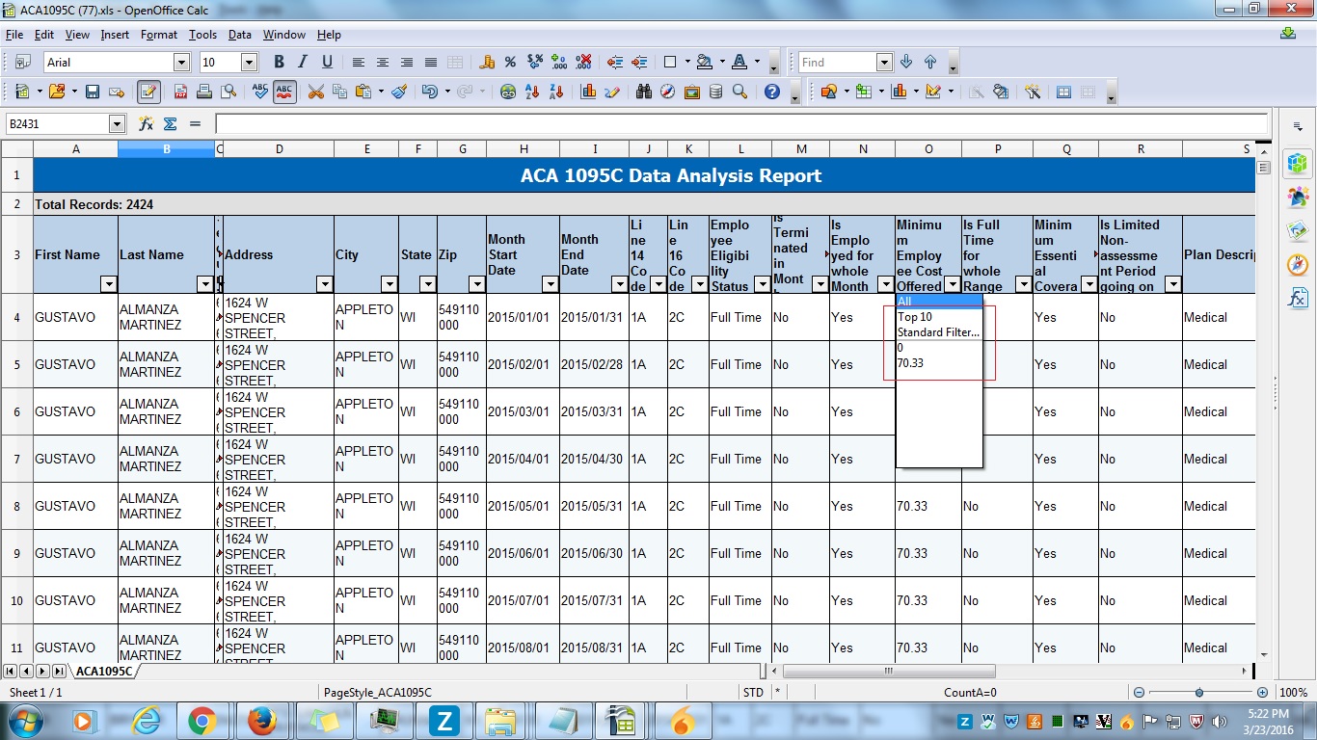Click the Cut scissors icon
This screenshot has height=740, width=1317.
315,92
